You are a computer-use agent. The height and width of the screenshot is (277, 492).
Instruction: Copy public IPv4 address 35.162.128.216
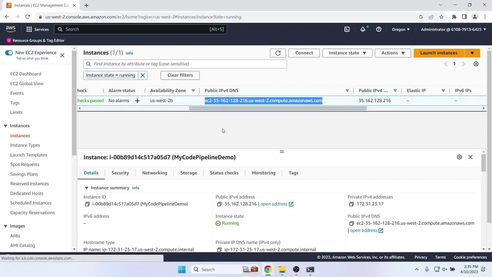(x=219, y=204)
